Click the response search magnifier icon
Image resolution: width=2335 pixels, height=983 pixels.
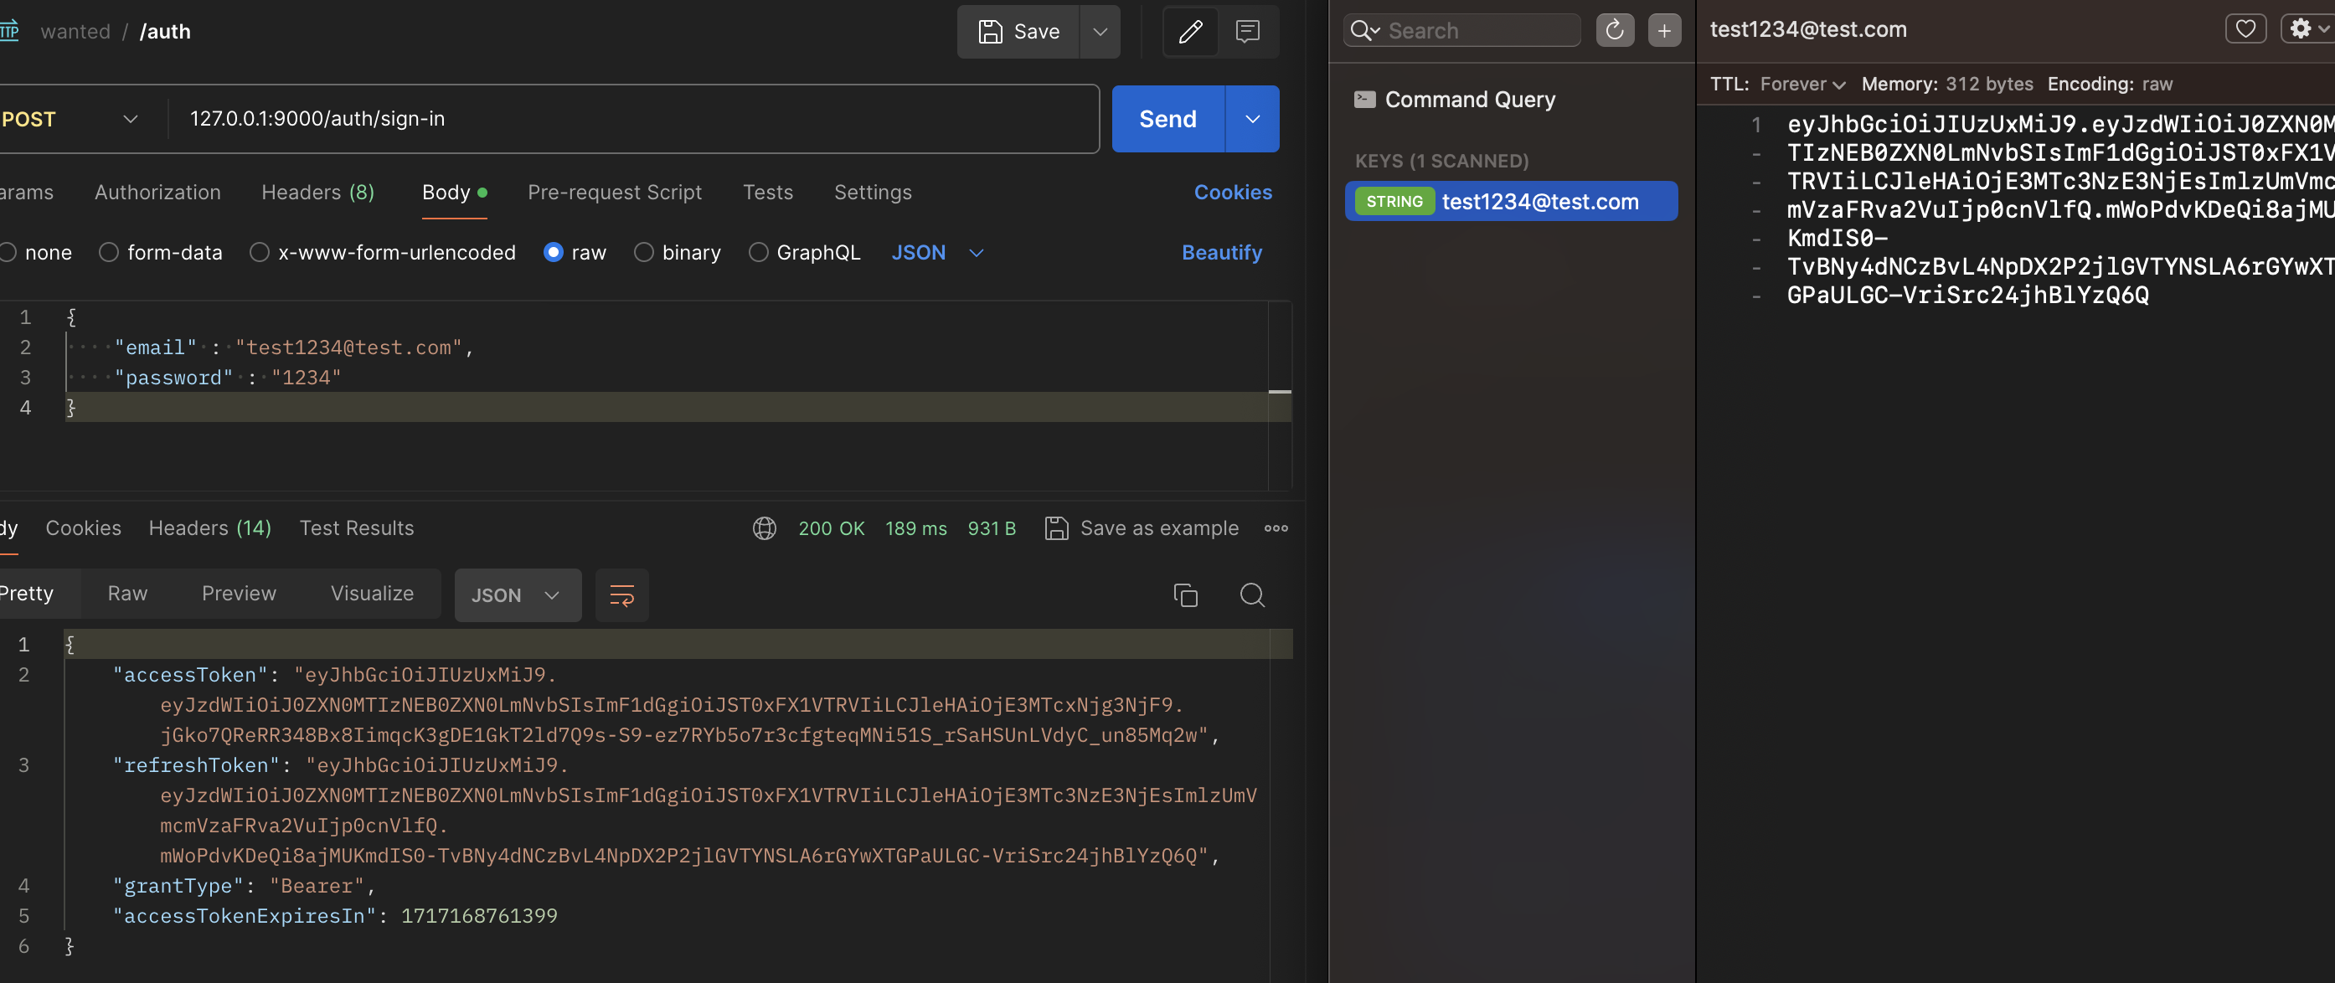(1252, 594)
